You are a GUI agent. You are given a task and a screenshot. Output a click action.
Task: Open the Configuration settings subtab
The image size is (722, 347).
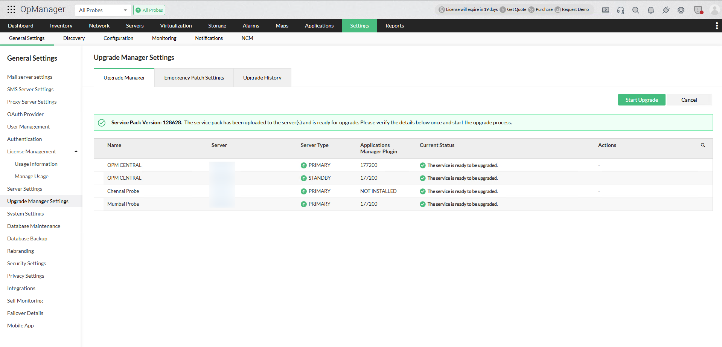click(118, 38)
